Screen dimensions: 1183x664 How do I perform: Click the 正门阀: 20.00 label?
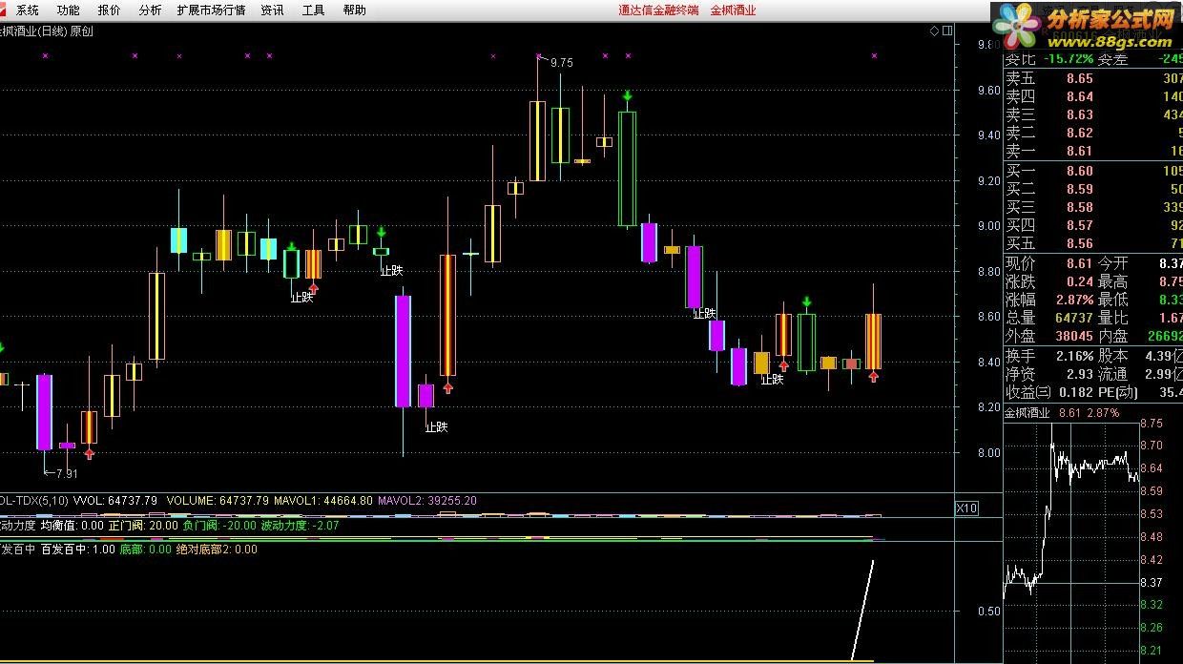point(143,526)
